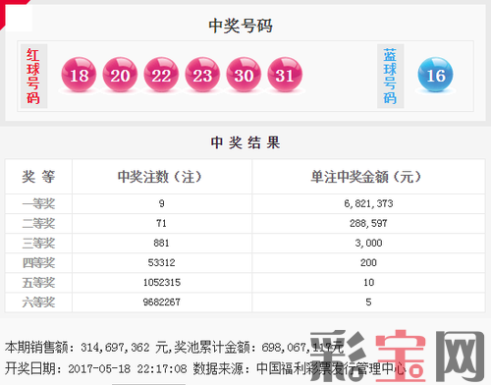
Task: Click the 中奖注数（注） column header
Action: tap(160, 177)
